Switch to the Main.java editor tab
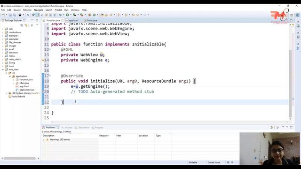The image size is (301, 169). point(90,20)
